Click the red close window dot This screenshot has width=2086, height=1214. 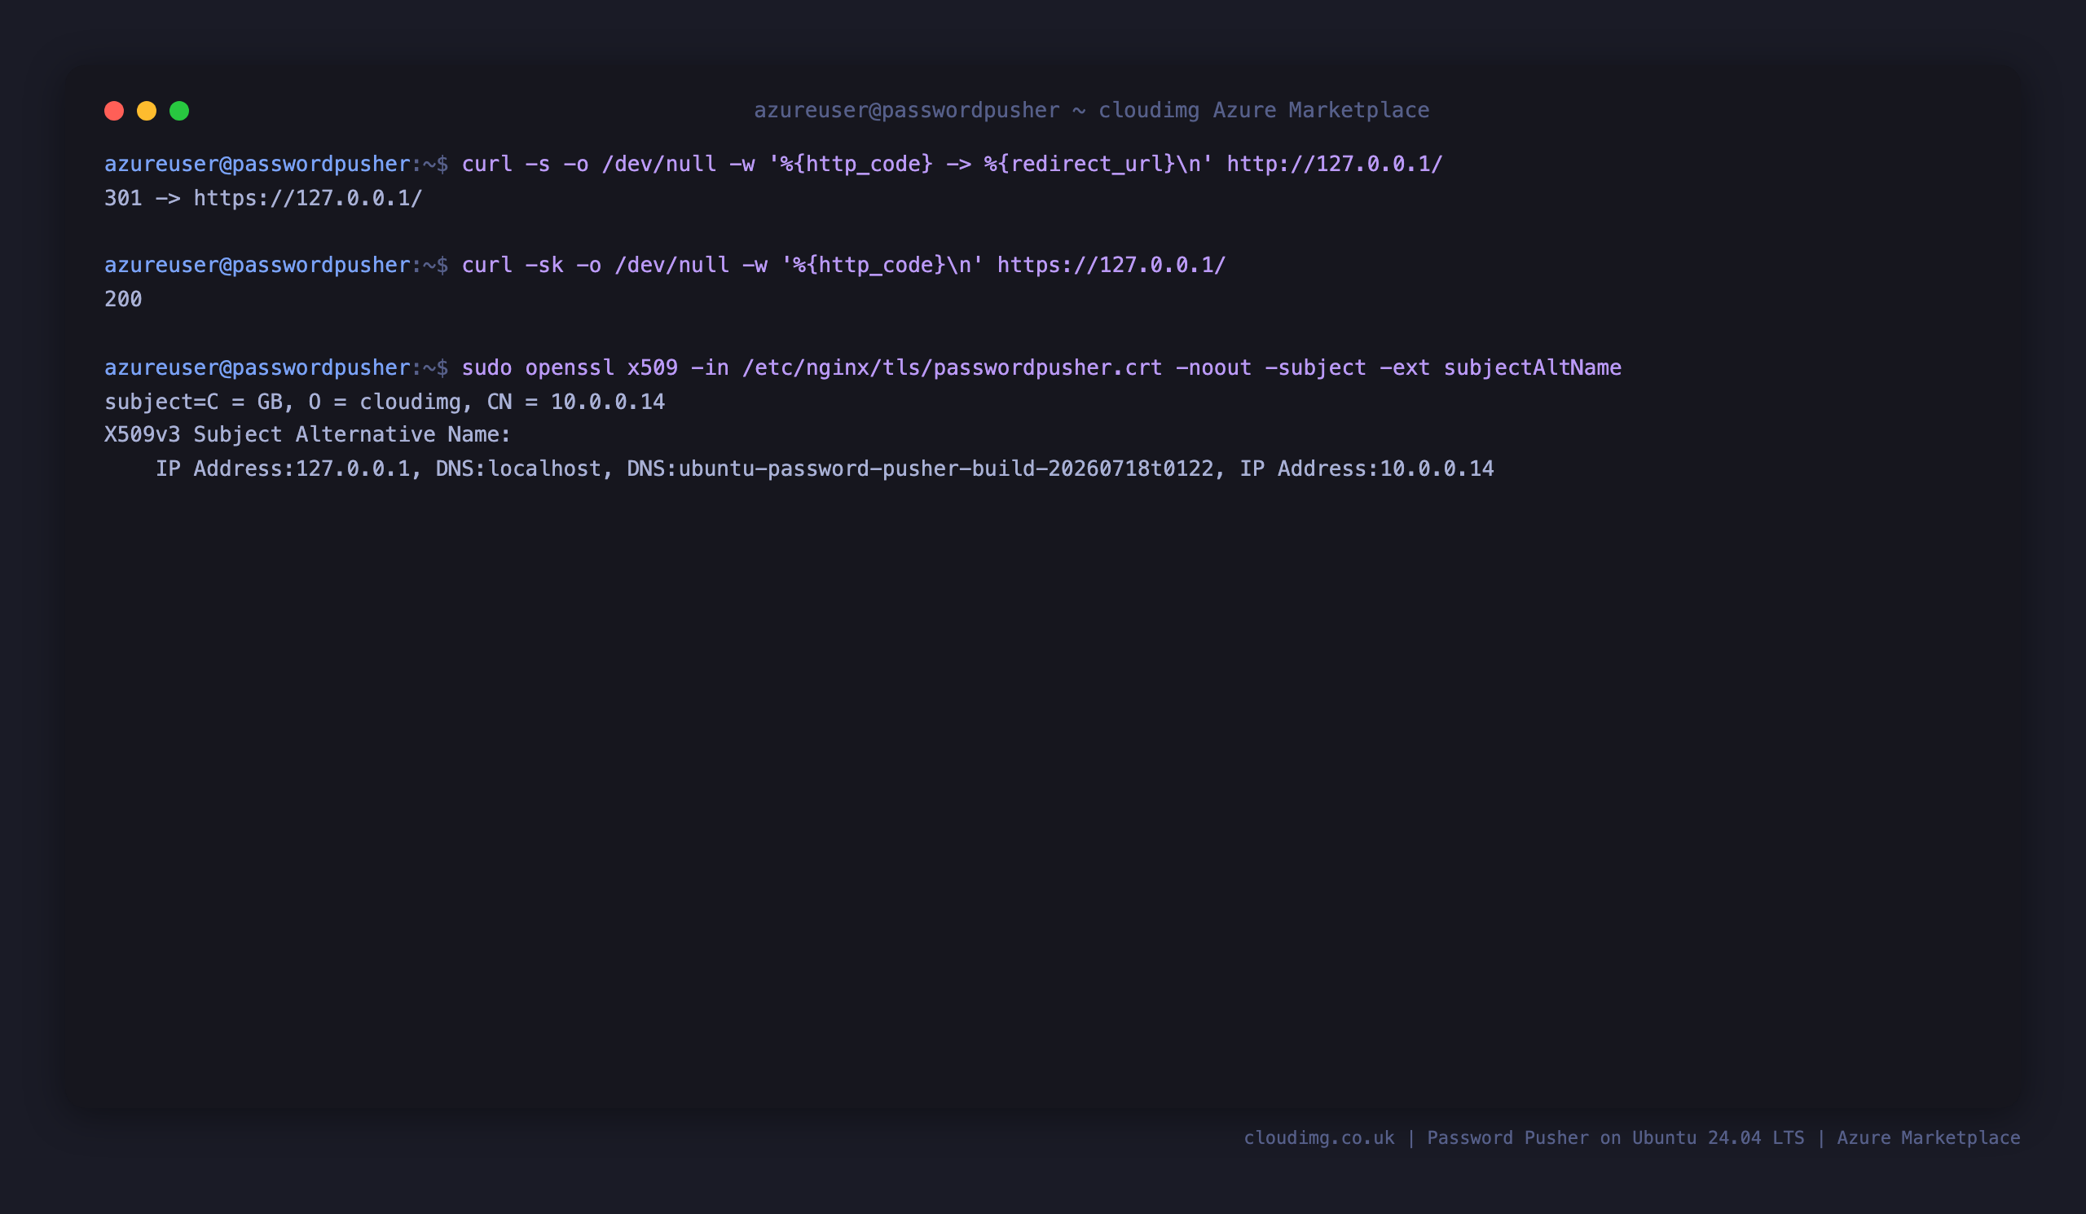(x=114, y=111)
